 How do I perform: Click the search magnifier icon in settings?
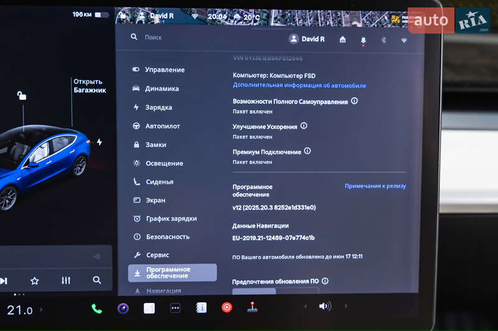click(134, 37)
